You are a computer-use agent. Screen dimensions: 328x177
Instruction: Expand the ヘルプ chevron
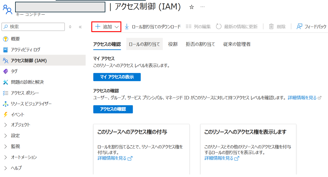tap(6, 168)
